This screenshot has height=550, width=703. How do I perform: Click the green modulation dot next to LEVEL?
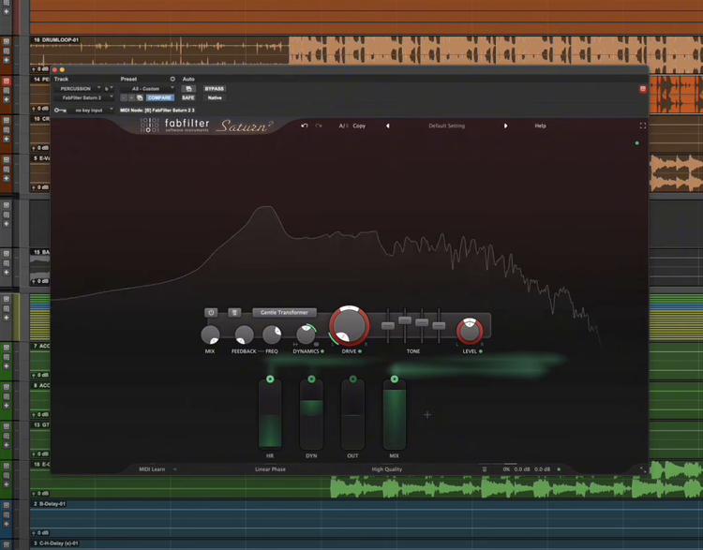481,351
